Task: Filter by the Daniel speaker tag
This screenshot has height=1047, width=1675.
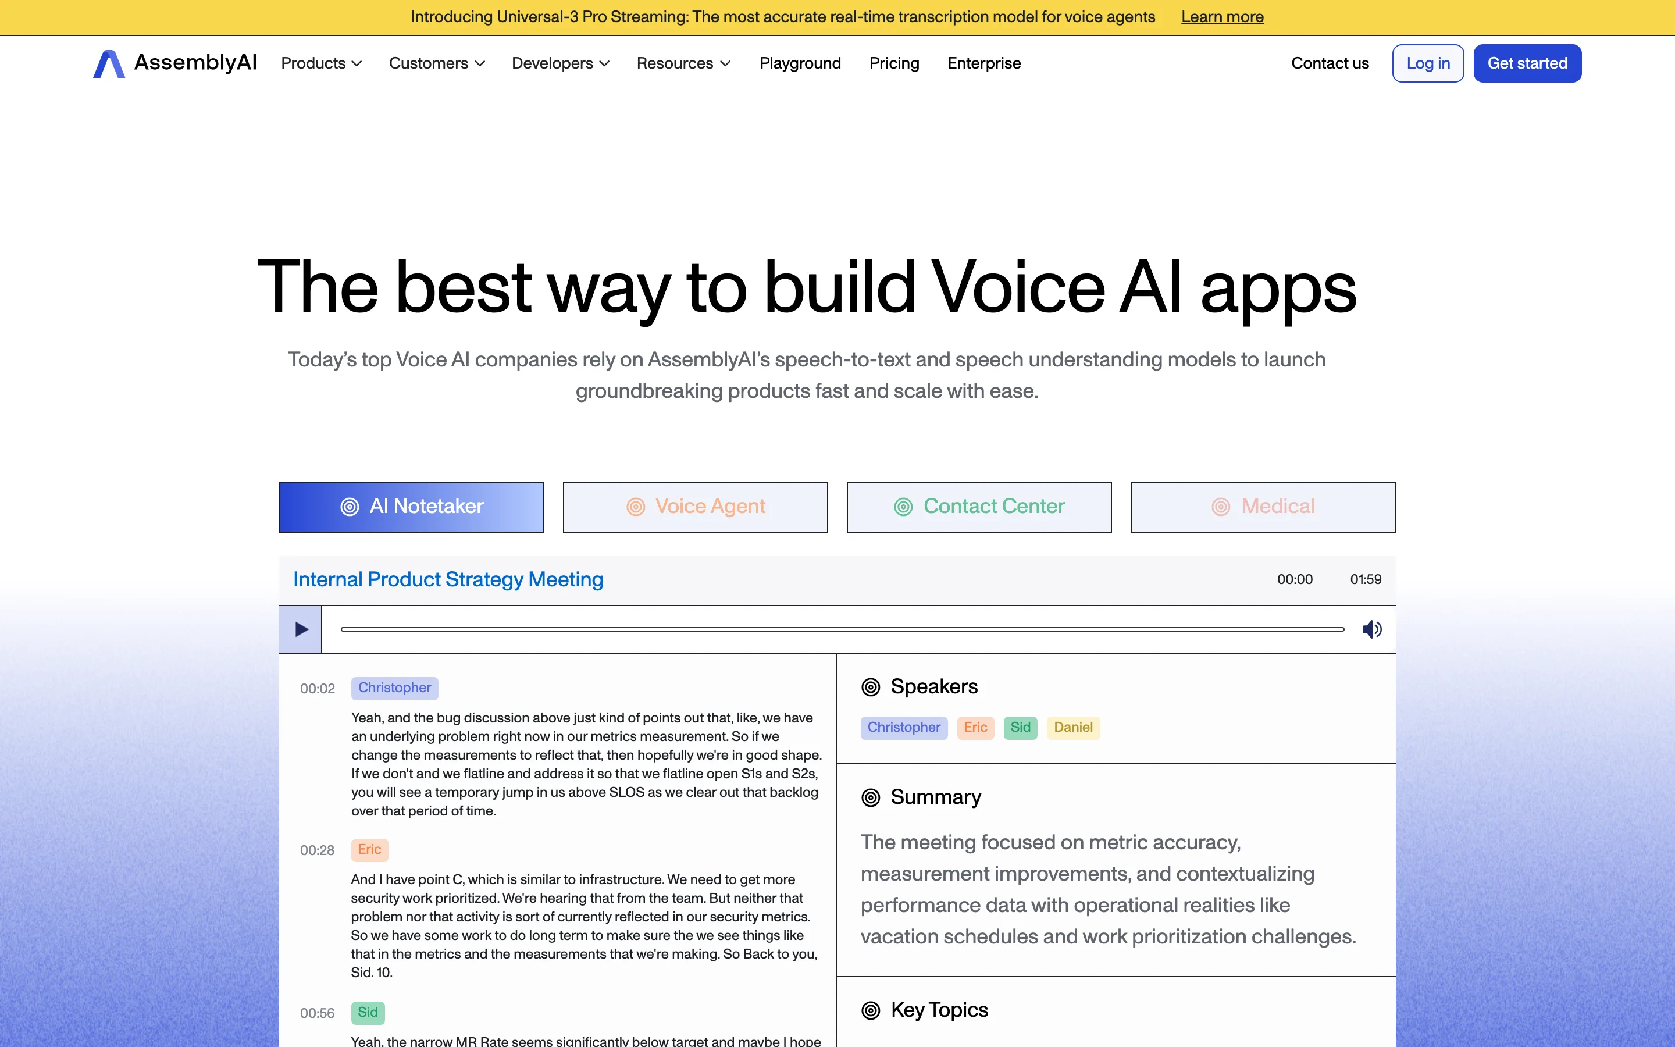Action: (x=1073, y=727)
